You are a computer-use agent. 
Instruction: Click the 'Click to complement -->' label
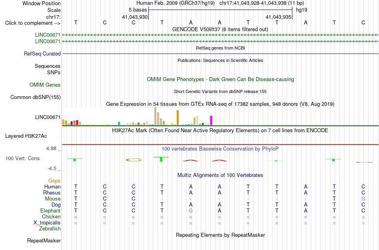tap(33, 23)
